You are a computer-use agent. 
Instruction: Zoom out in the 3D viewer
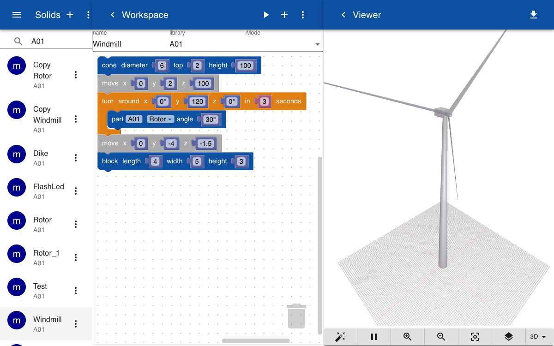[441, 337]
